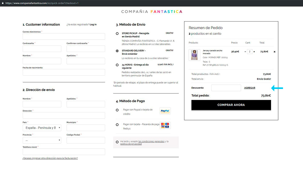Click the Jersey canale ancho morado product name
This screenshot has height=177, width=303.
(213, 52)
